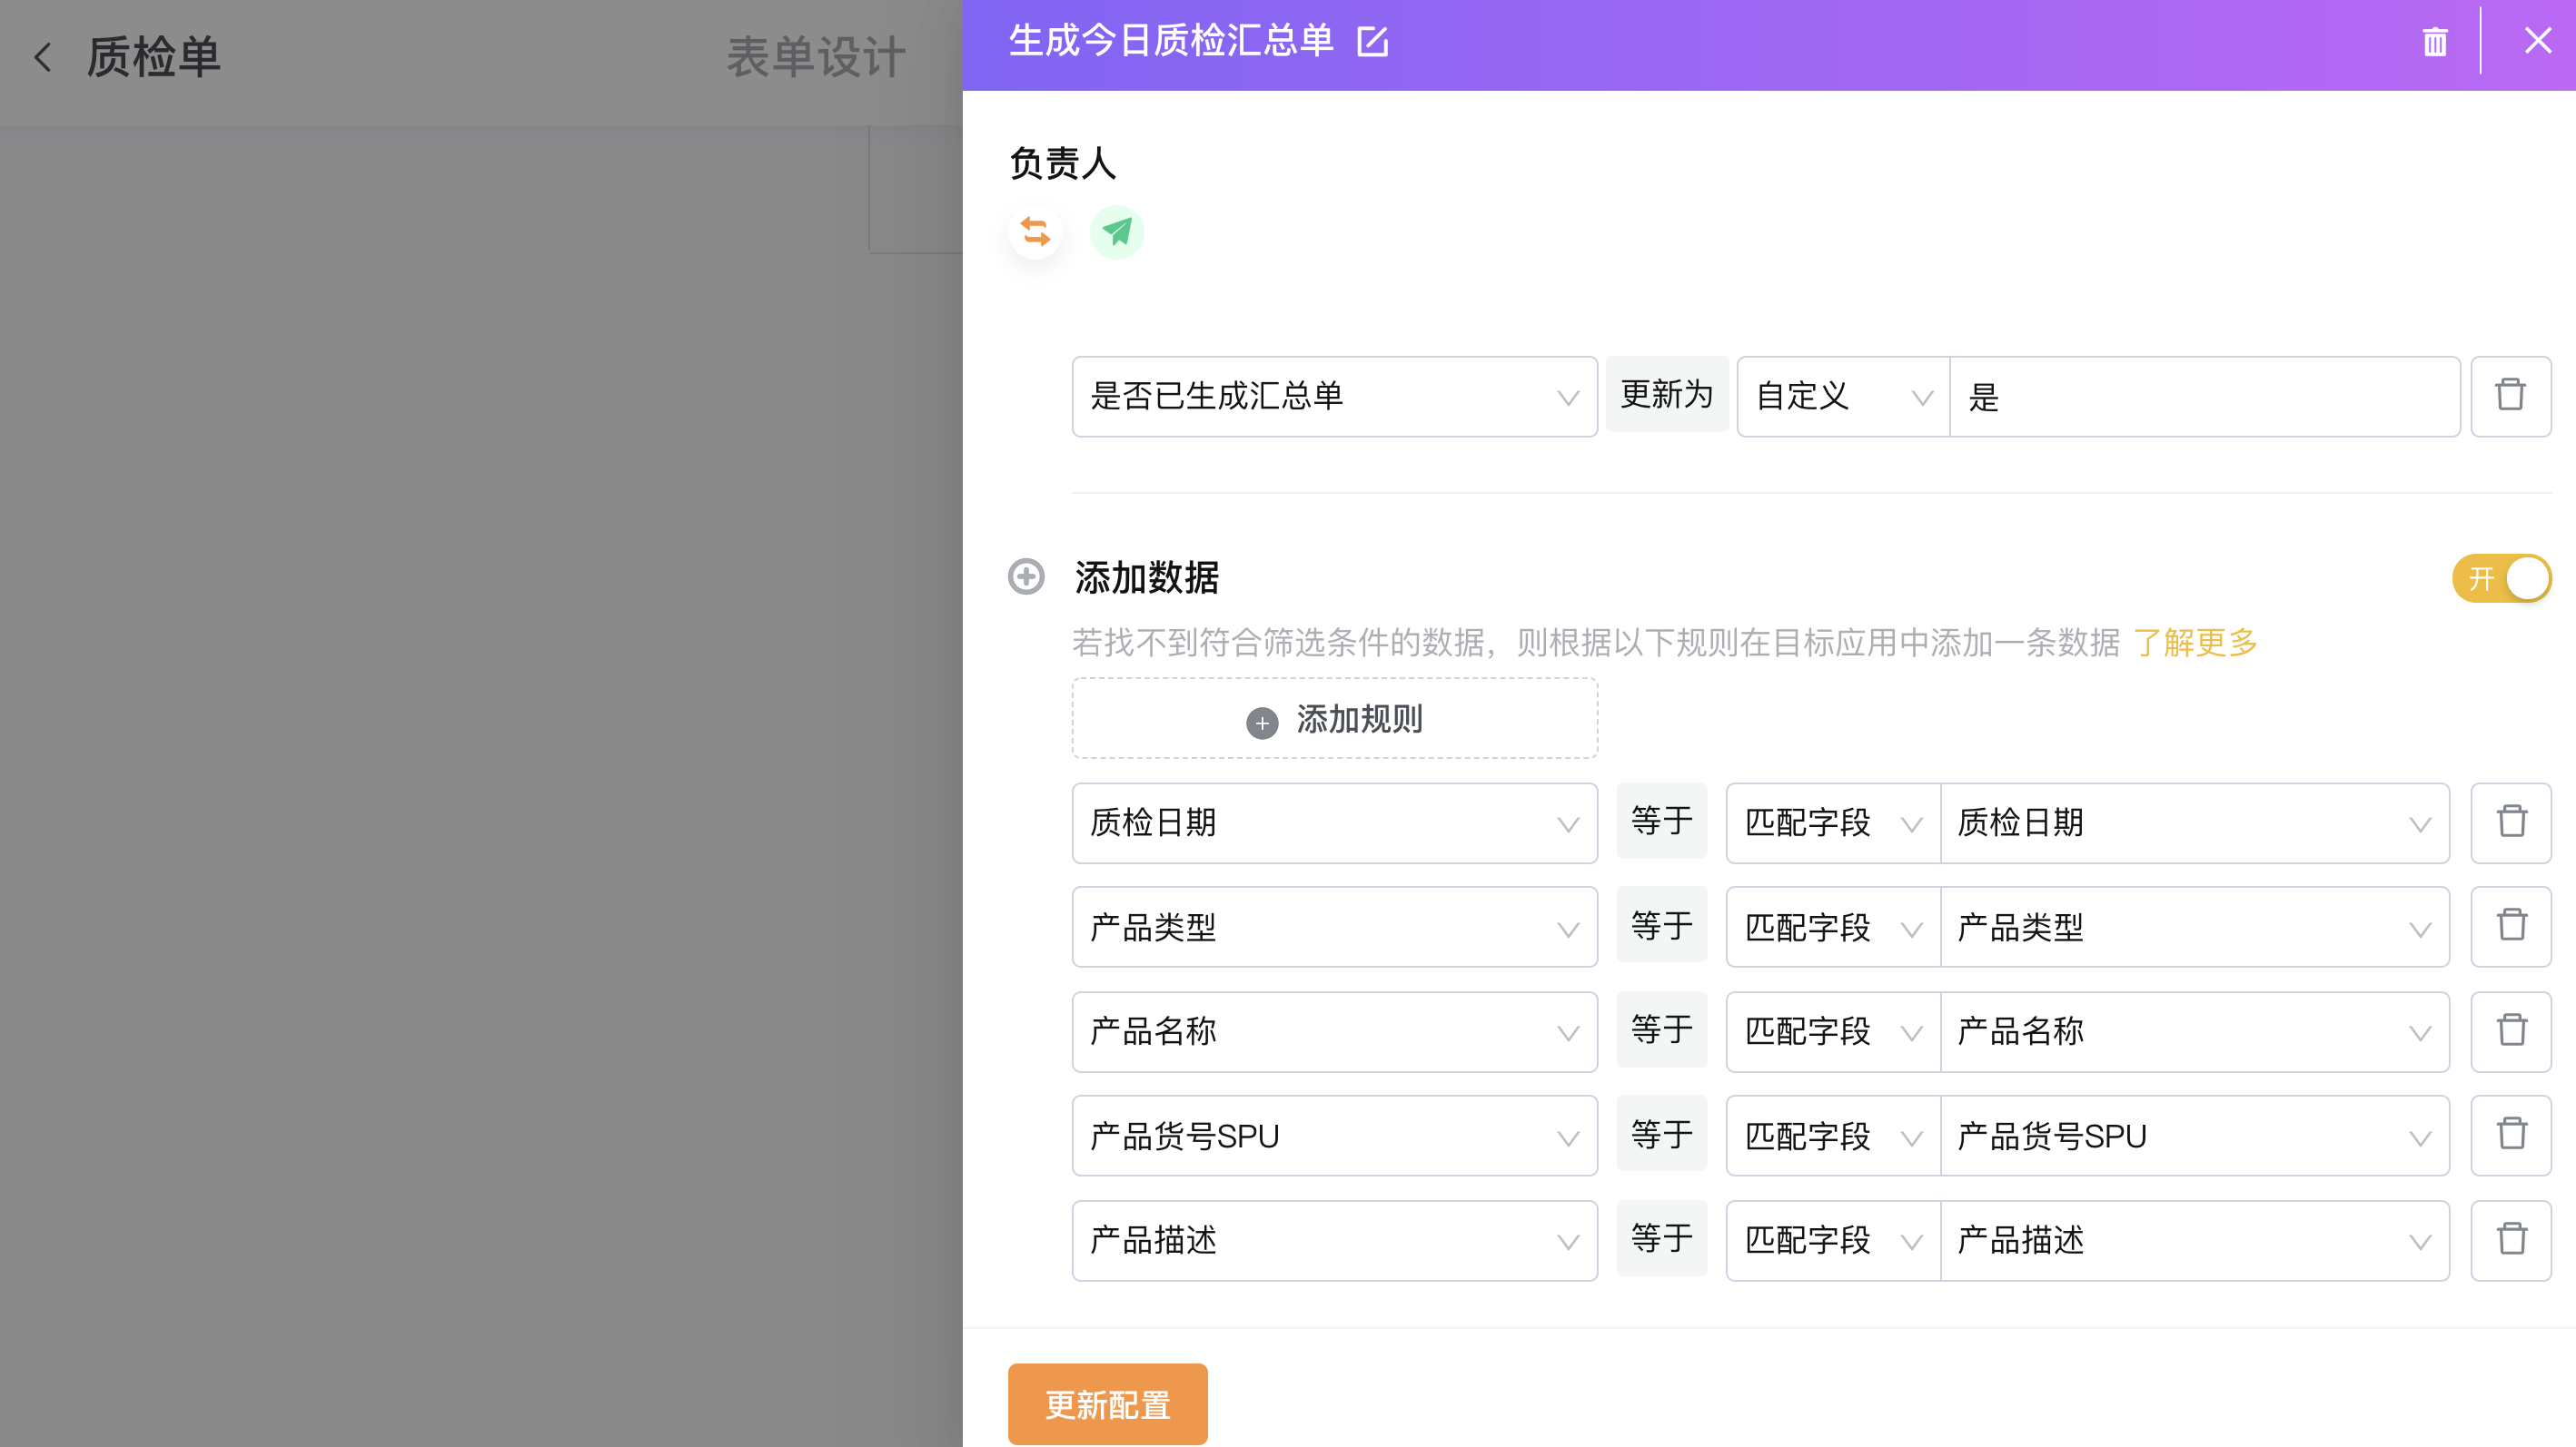Switch to the 表单设计 tab
2576x1447 pixels.
tap(816, 57)
